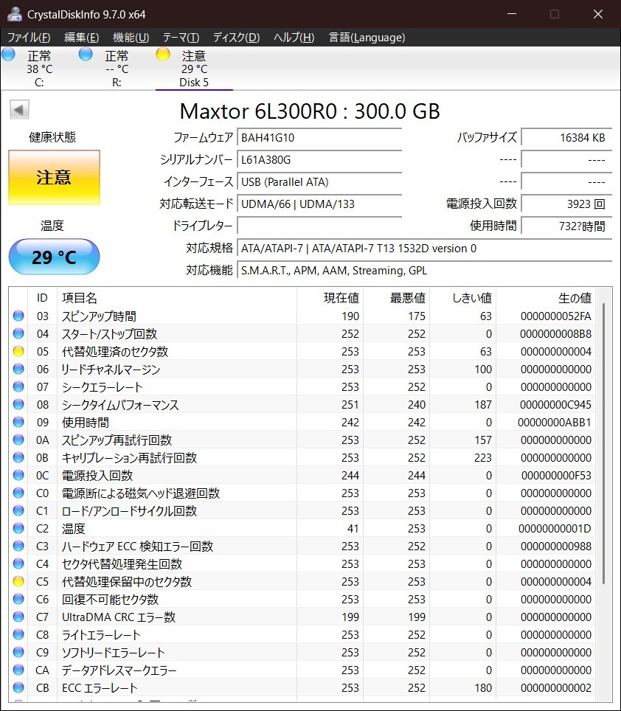Select the UltraDMA CRC エラー数 row
This screenshot has height=711, width=621.
click(302, 617)
